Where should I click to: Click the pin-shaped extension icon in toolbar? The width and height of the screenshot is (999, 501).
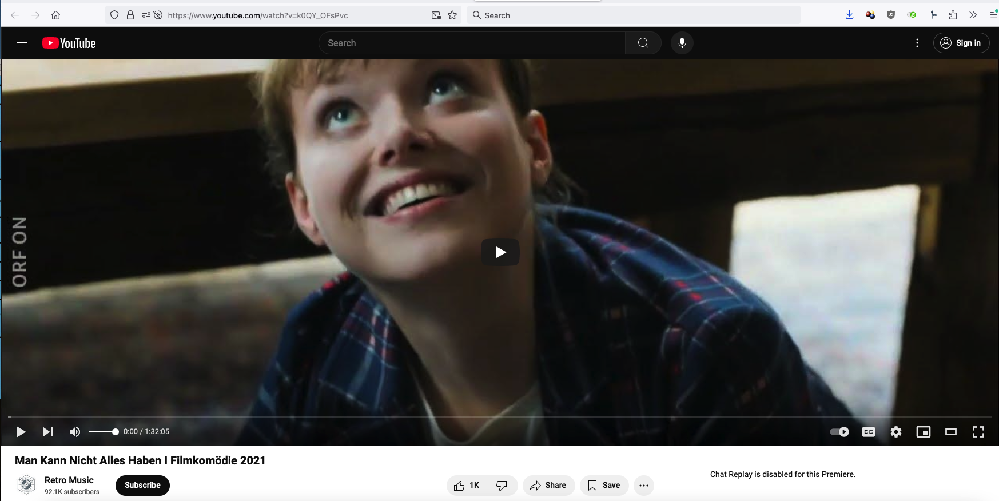[933, 15]
